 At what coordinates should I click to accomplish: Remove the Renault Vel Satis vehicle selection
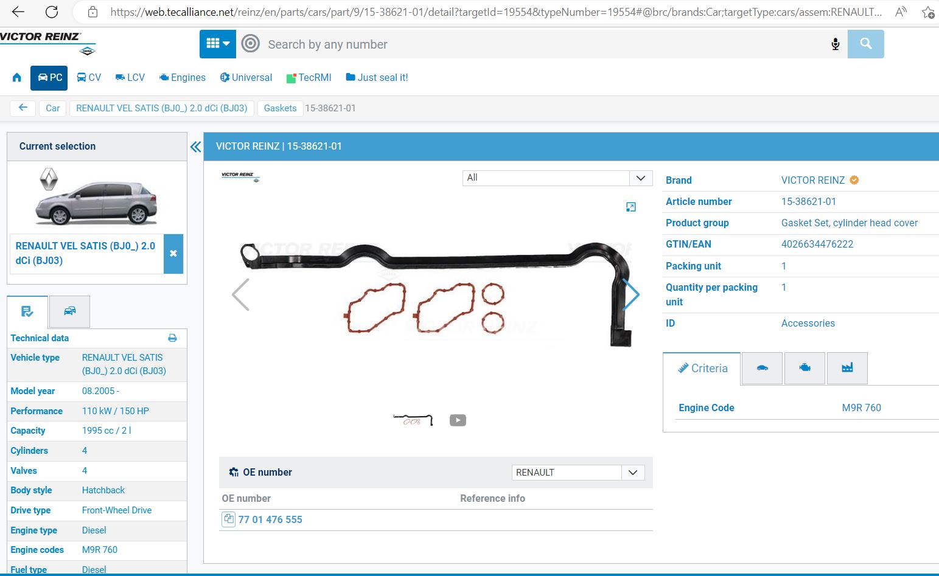pyautogui.click(x=173, y=254)
